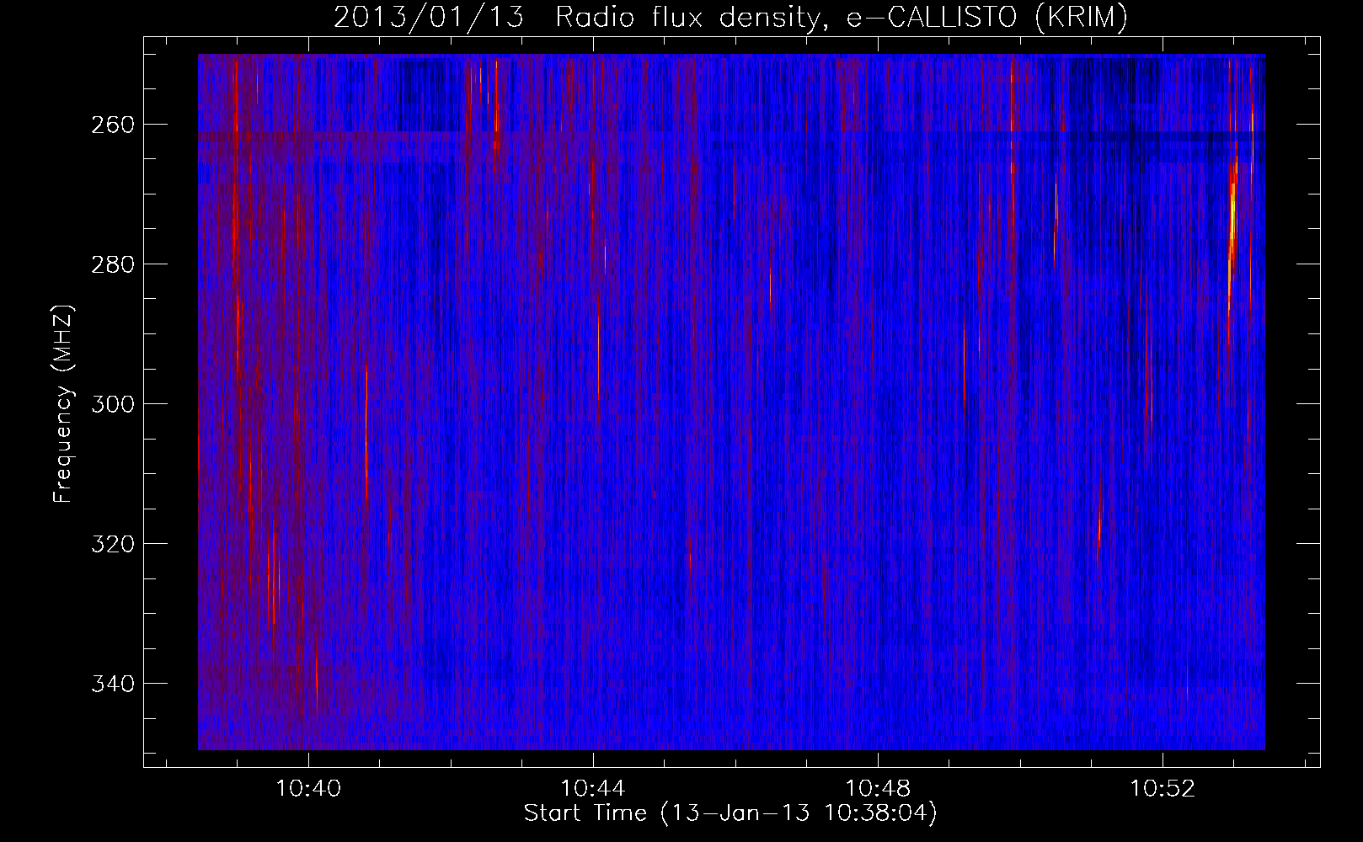This screenshot has height=842, width=1363.
Task: Click the 'Frequency (MHZ)' axis label
Action: coord(63,403)
